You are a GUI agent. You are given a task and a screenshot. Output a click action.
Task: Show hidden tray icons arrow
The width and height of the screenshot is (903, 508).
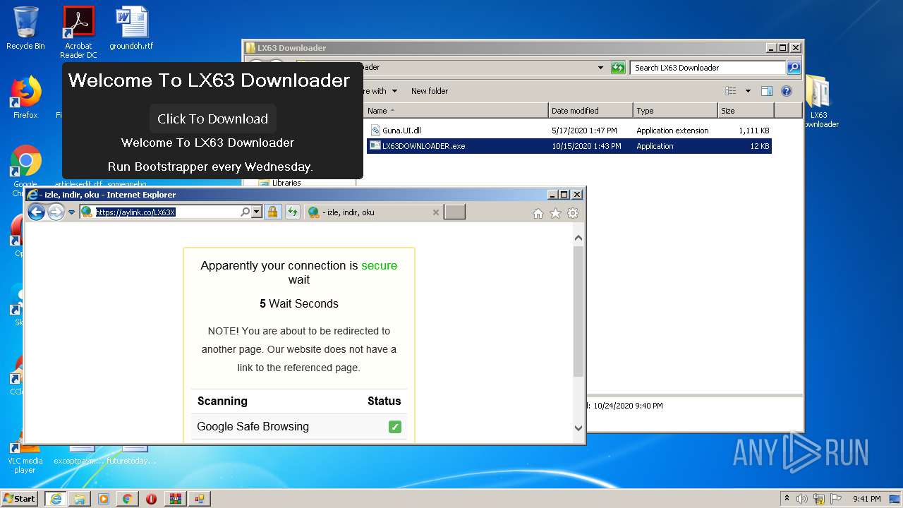coord(787,499)
